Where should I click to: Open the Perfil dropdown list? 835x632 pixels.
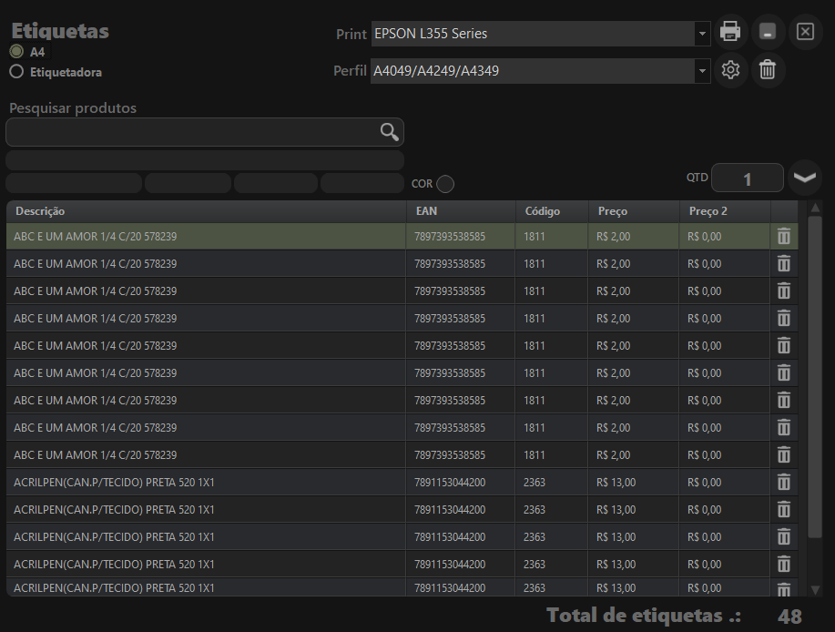pos(702,71)
